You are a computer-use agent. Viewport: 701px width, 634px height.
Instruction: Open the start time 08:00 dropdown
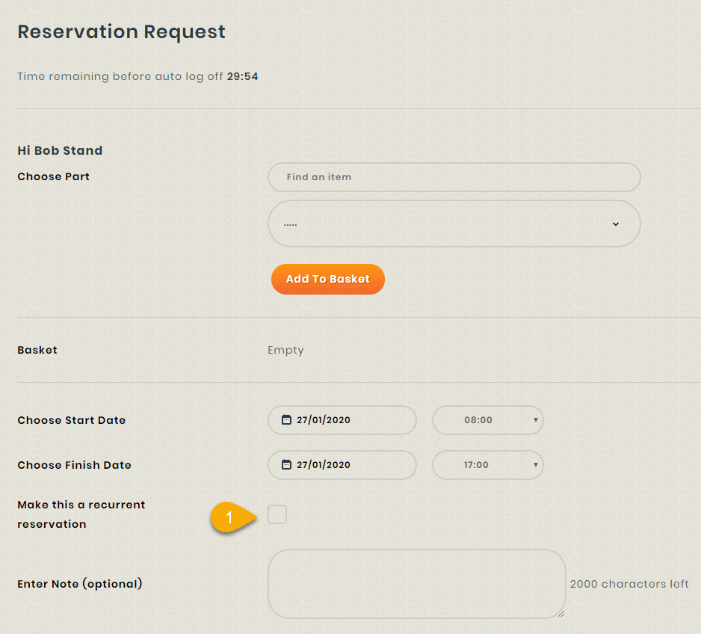487,420
